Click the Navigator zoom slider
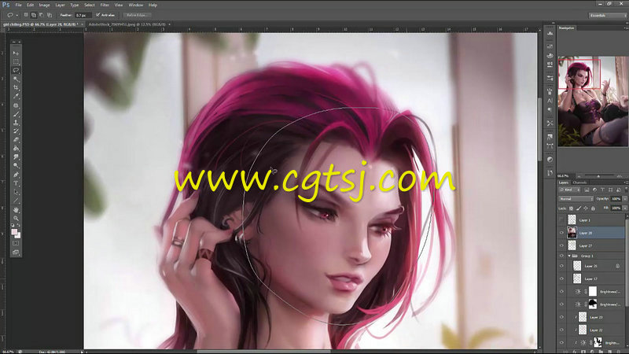Viewport: 629px width, 354px height. tap(600, 175)
